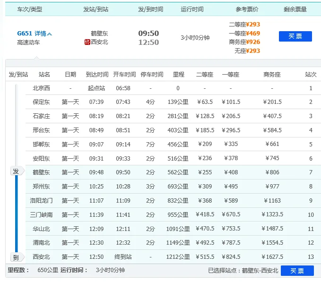Click arrival time 12:50 in summary
Viewport: 321px width, 282px height.
(x=148, y=43)
